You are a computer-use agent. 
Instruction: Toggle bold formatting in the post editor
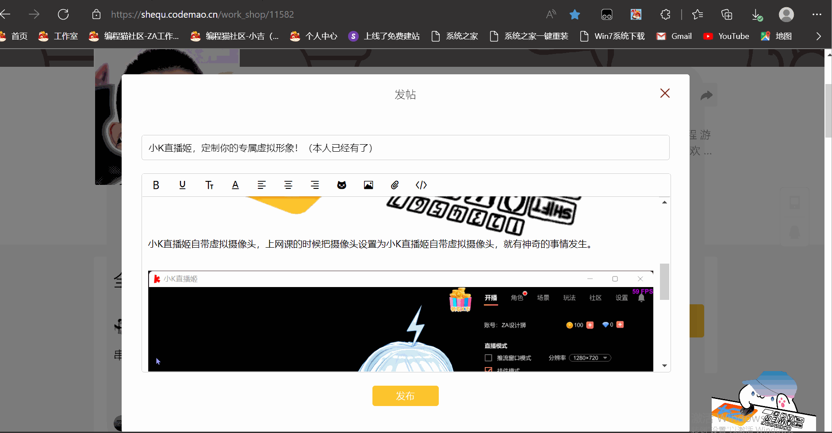[x=156, y=185]
